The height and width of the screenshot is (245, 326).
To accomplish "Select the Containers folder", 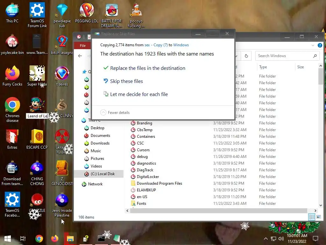I will [x=146, y=137].
